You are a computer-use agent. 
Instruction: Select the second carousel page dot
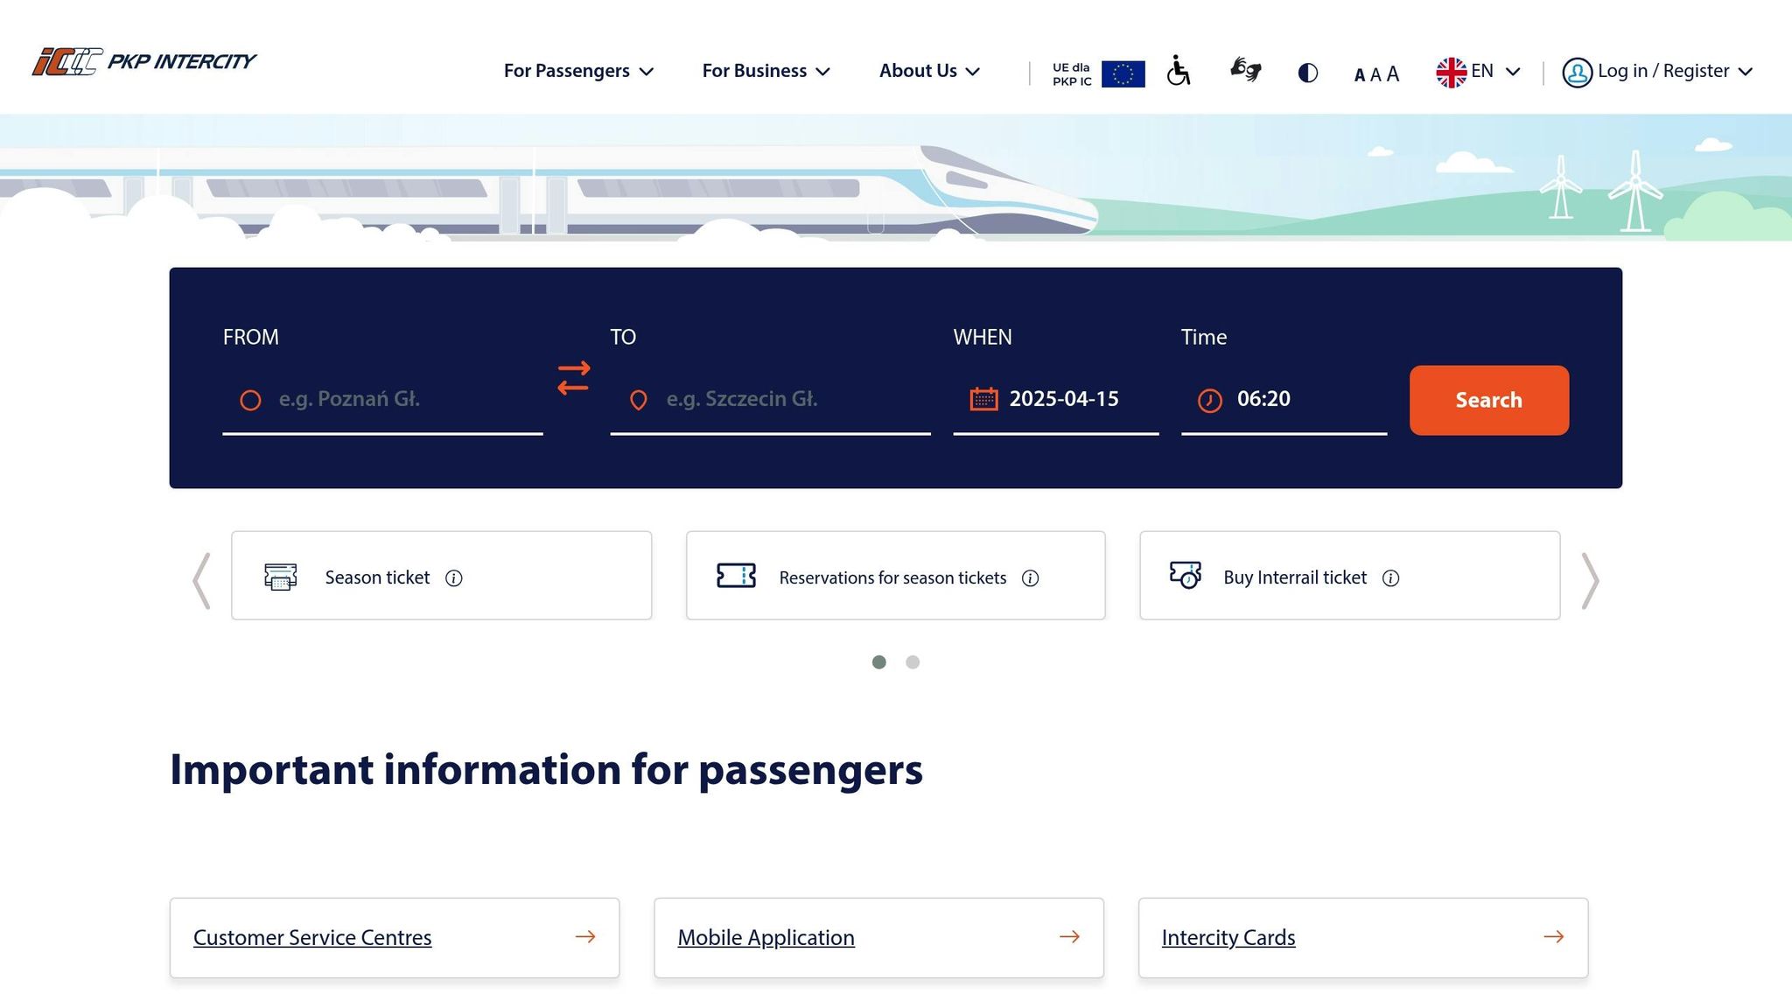[913, 662]
